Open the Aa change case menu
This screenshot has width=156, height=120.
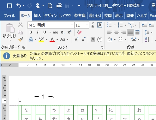coord(64,39)
